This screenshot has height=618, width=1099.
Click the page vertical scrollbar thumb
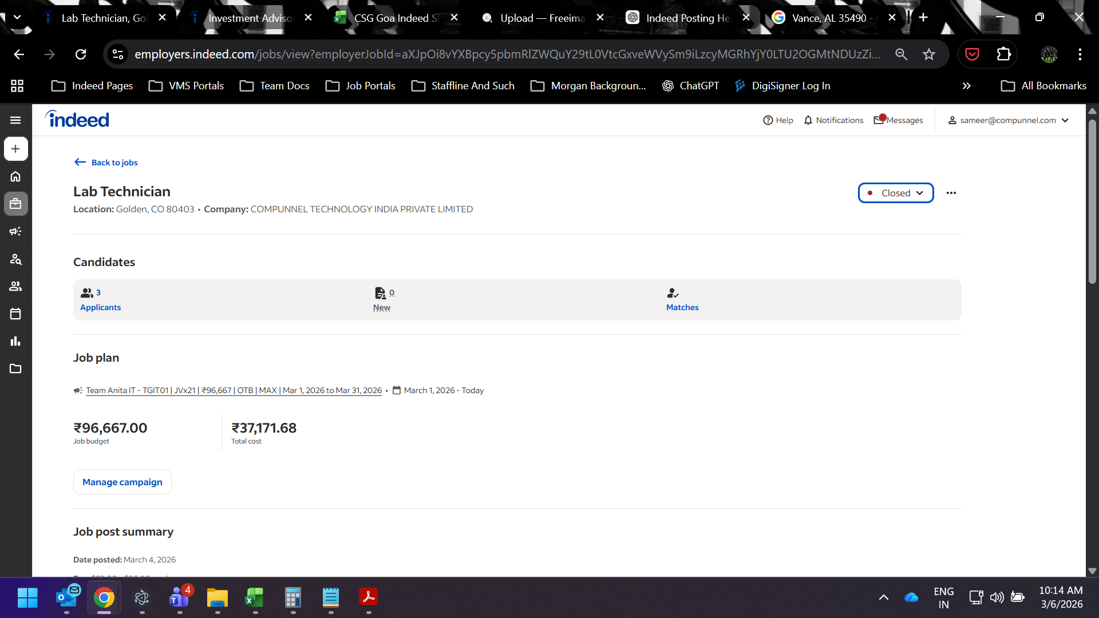click(x=1092, y=200)
